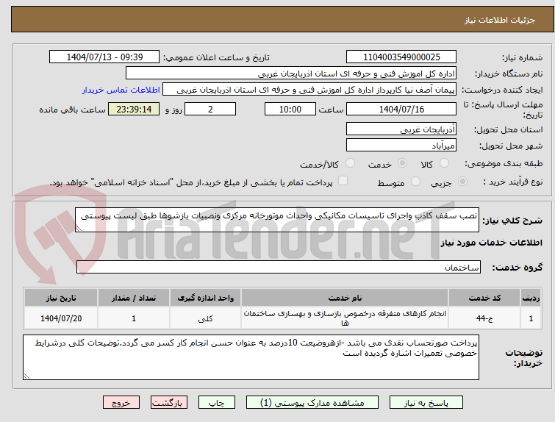Click the 'ردیف' column header
The image size is (555, 422).
531,298
